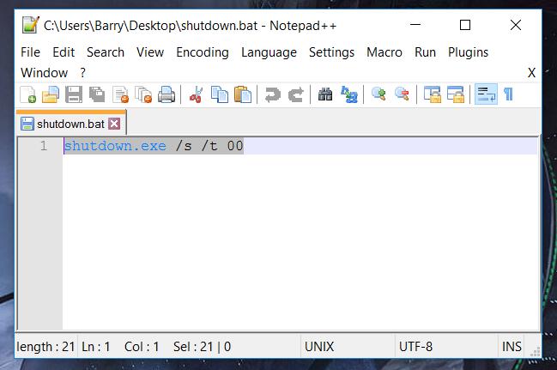Click the Col : 1 status bar entry

pos(142,347)
